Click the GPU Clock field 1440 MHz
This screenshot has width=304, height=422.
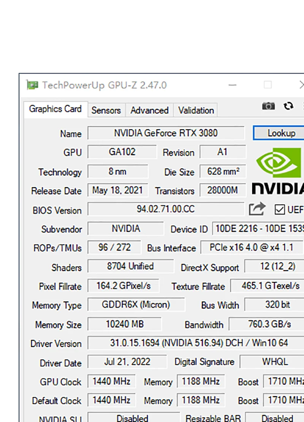coord(111,381)
